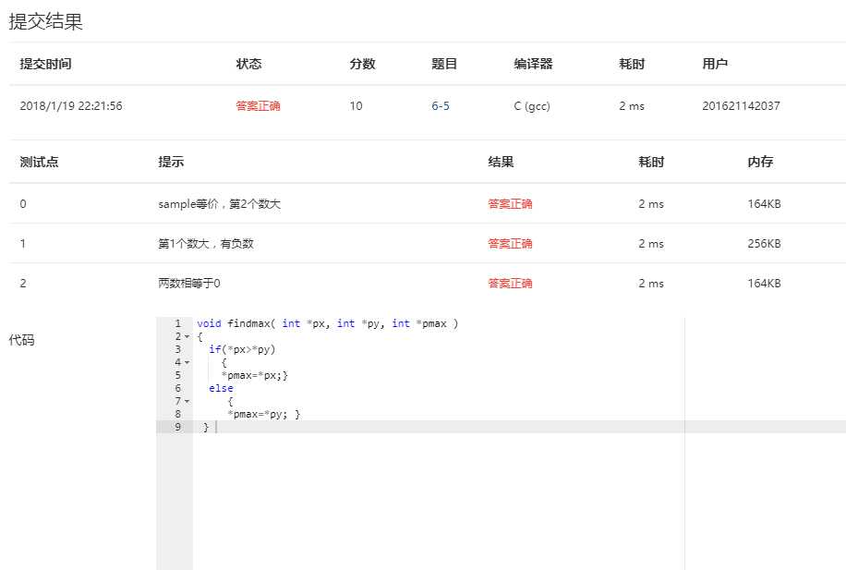Viewport: 846px width, 570px height.
Task: Click code line if(*px>*py)
Action: 242,350
